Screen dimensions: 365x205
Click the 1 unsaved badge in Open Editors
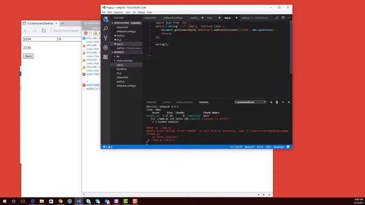[x=136, y=23]
